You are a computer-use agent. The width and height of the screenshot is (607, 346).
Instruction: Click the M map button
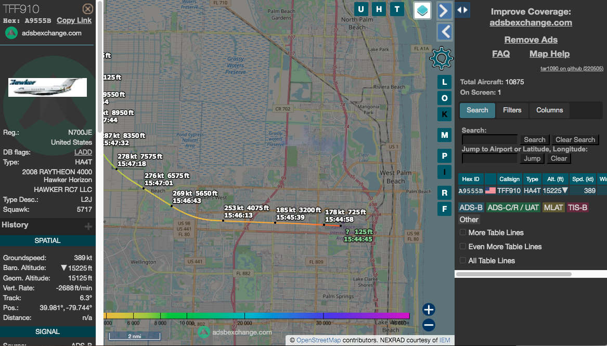pyautogui.click(x=444, y=135)
